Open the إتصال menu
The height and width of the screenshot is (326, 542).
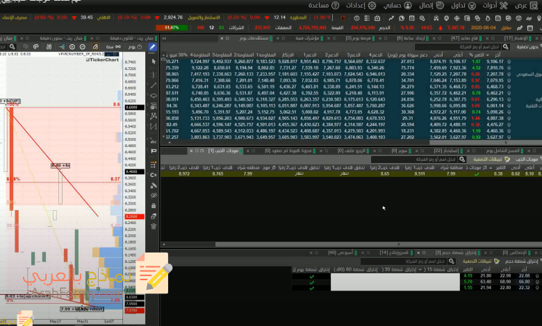432,6
